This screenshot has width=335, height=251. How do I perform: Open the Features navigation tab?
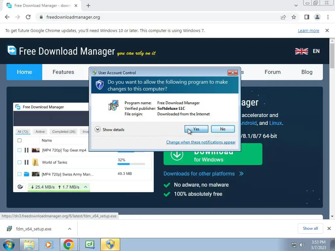[63, 72]
